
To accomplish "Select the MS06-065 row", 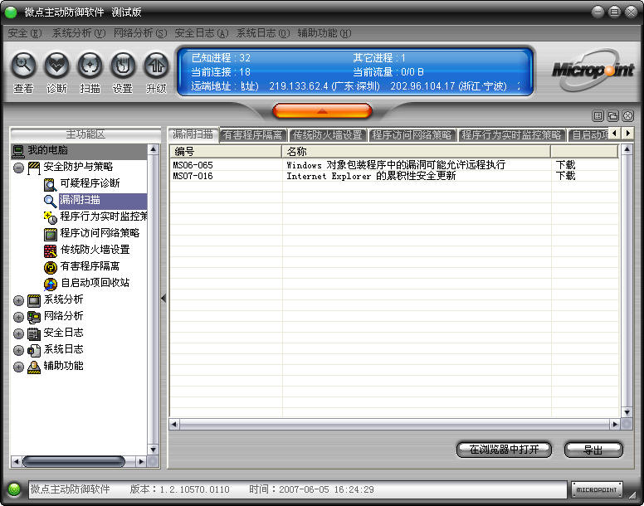I will 394,165.
